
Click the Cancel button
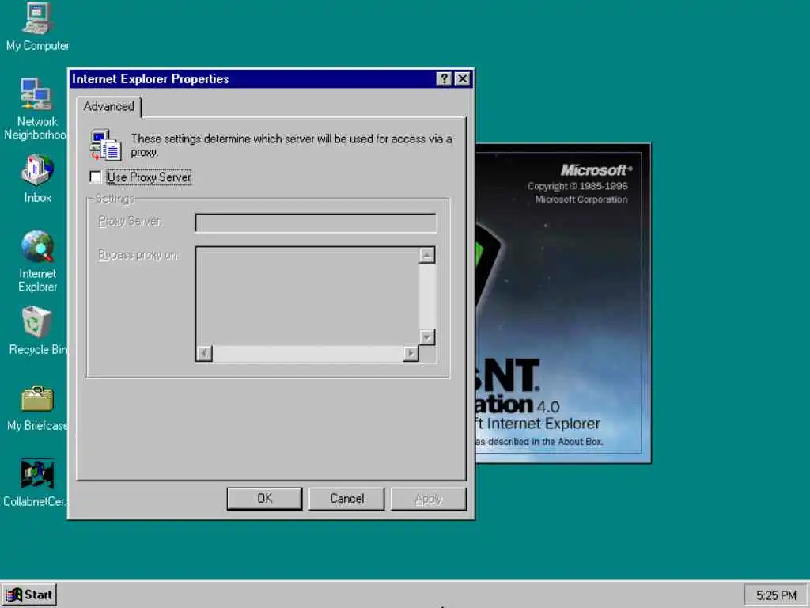coord(346,499)
